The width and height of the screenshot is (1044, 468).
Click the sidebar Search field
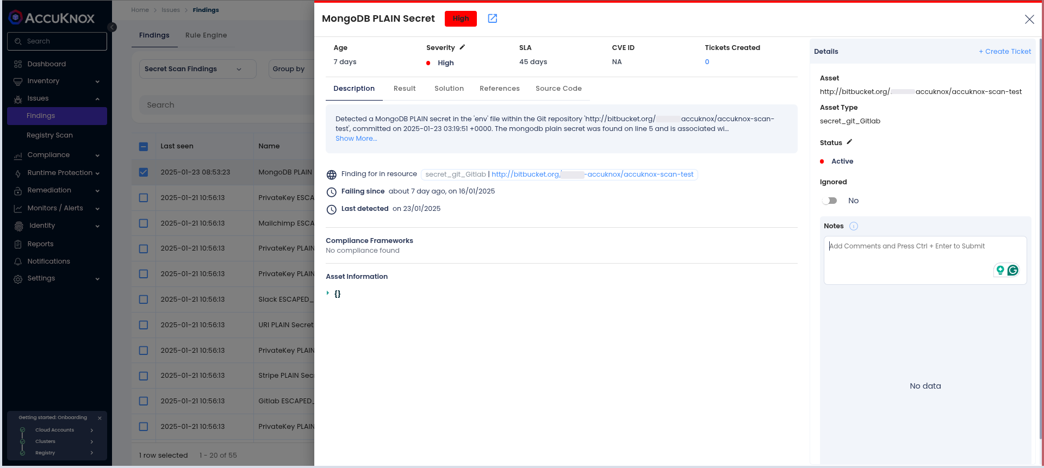(x=57, y=41)
